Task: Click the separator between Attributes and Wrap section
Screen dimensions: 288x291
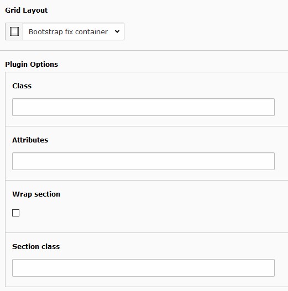Action: tap(147, 180)
